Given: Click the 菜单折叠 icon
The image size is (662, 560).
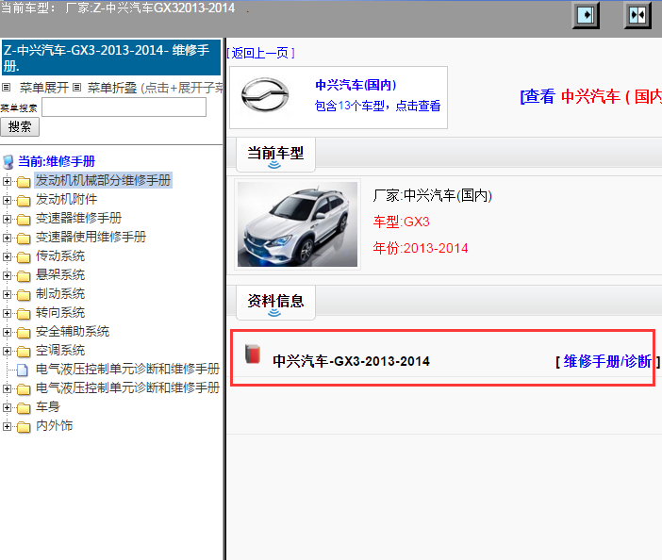Looking at the screenshot, I should [76, 88].
